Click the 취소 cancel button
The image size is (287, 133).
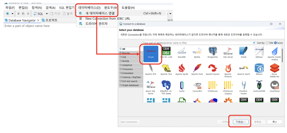[274, 122]
